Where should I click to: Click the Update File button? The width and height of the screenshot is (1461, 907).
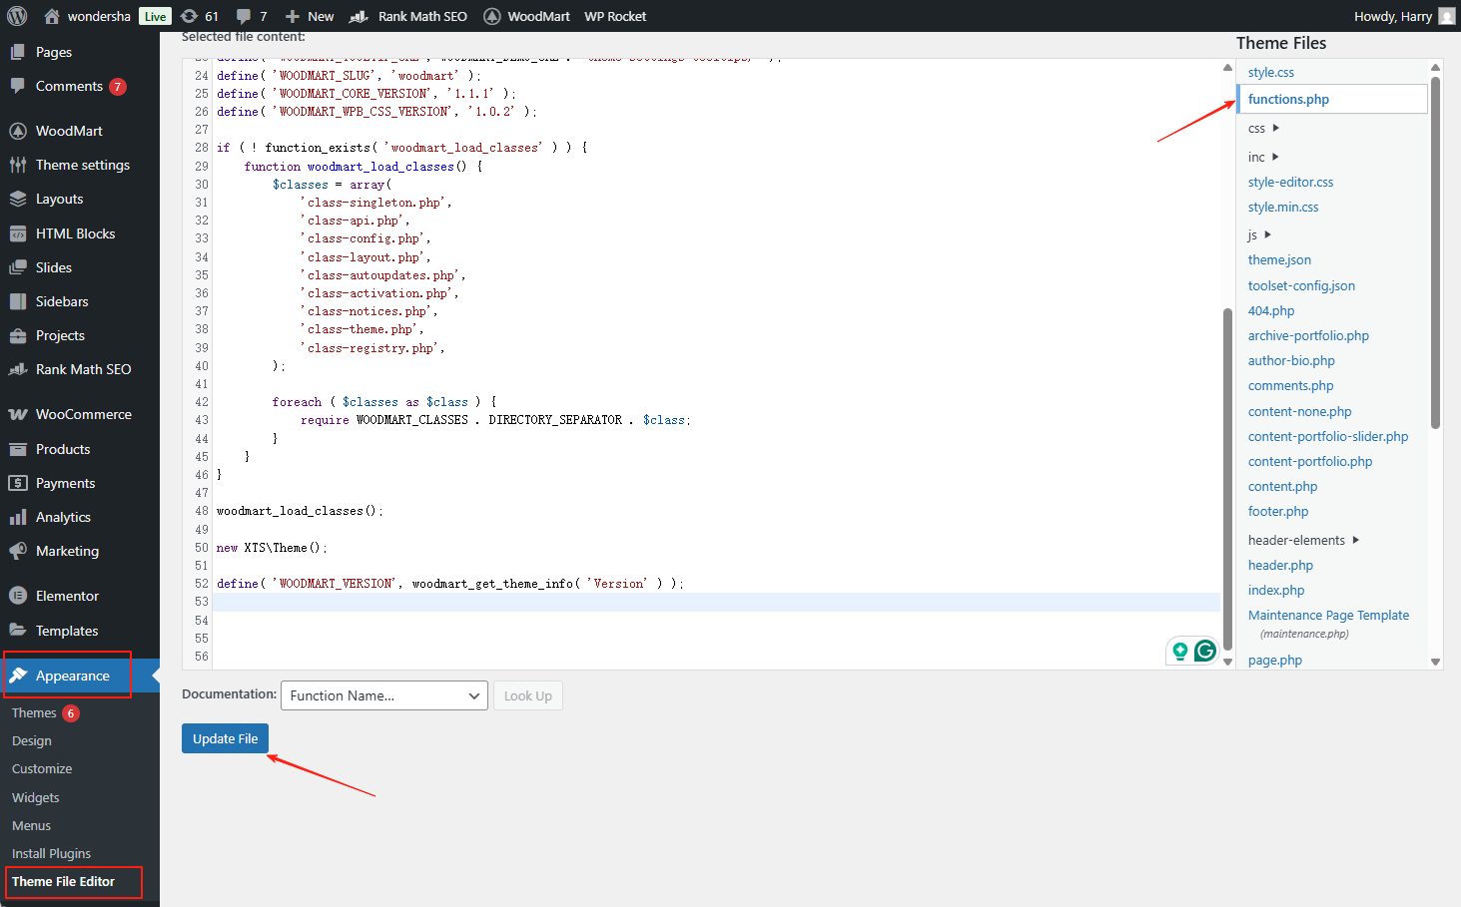coord(225,738)
